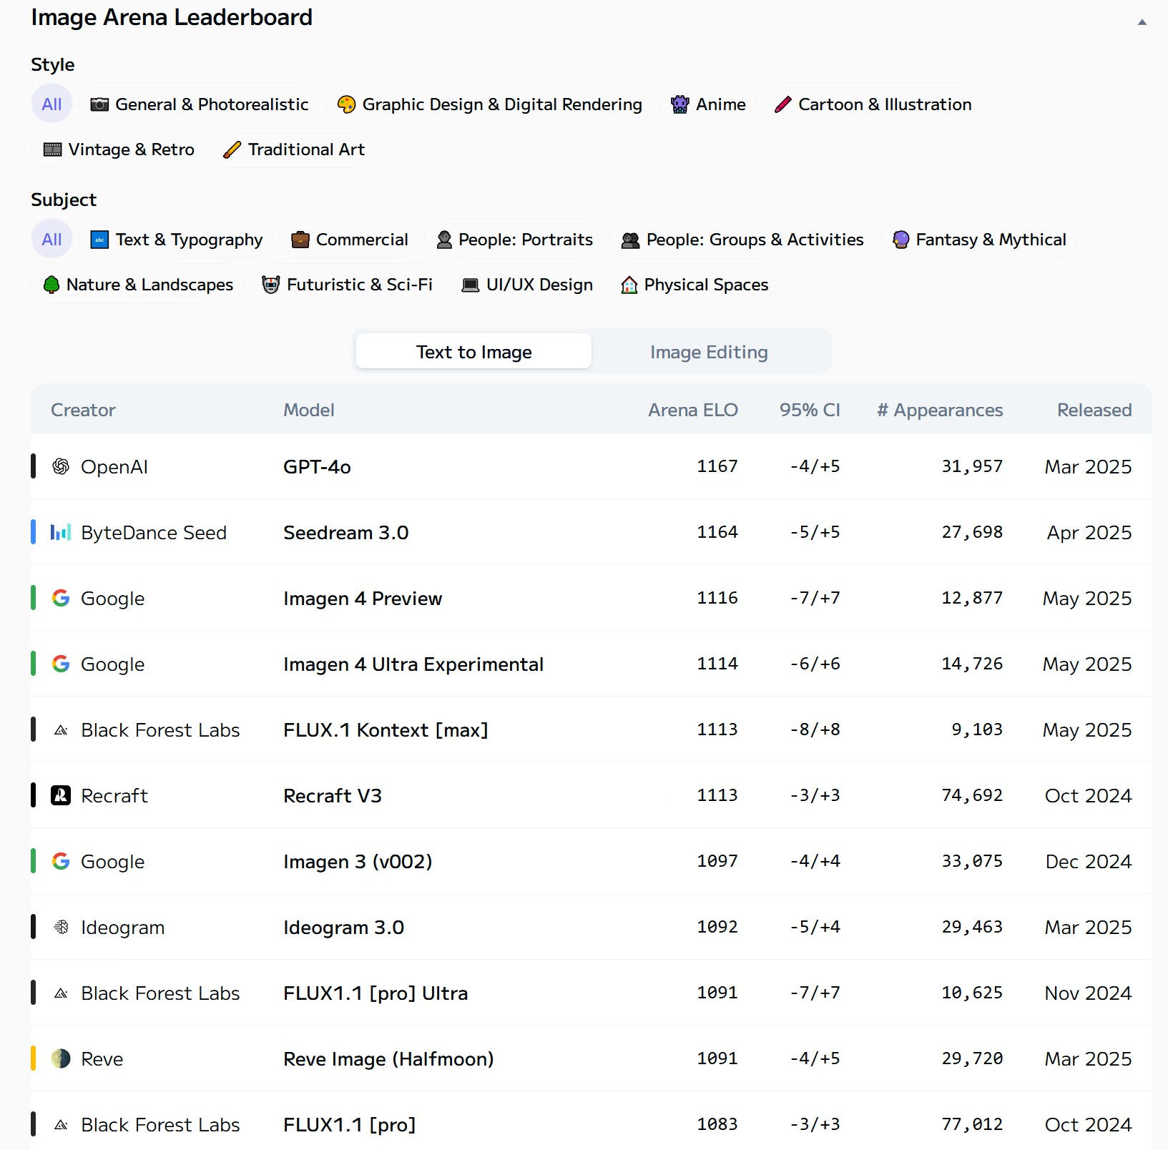Select the All filter under Subject
The image size is (1168, 1150).
[x=51, y=240]
